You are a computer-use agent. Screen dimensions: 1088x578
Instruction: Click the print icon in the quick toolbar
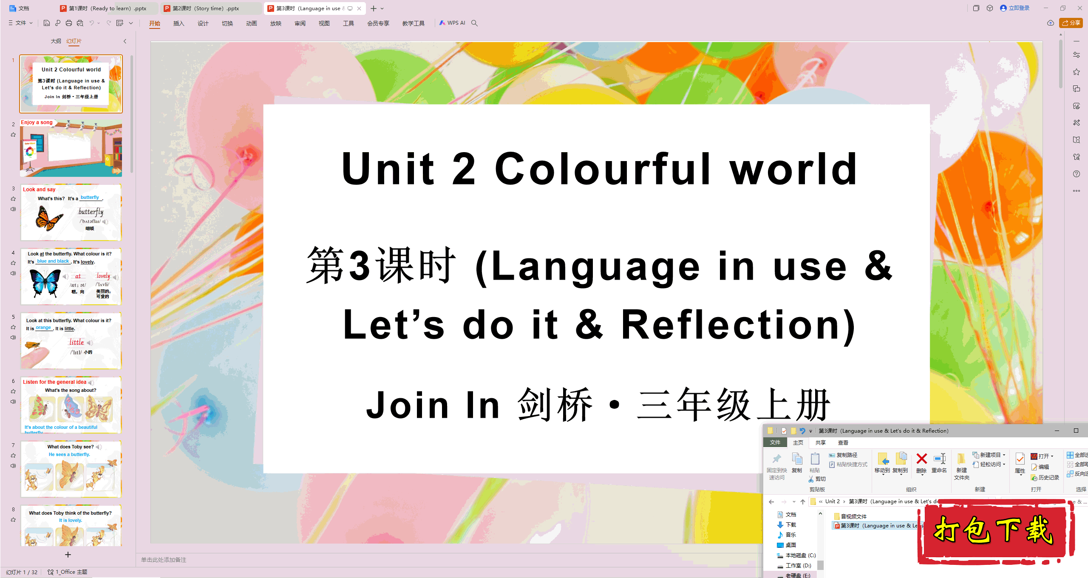click(x=69, y=23)
